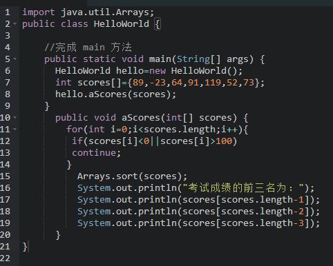
Task: Collapse the aScores method fold arrow on line 10
Action: (x=15, y=117)
